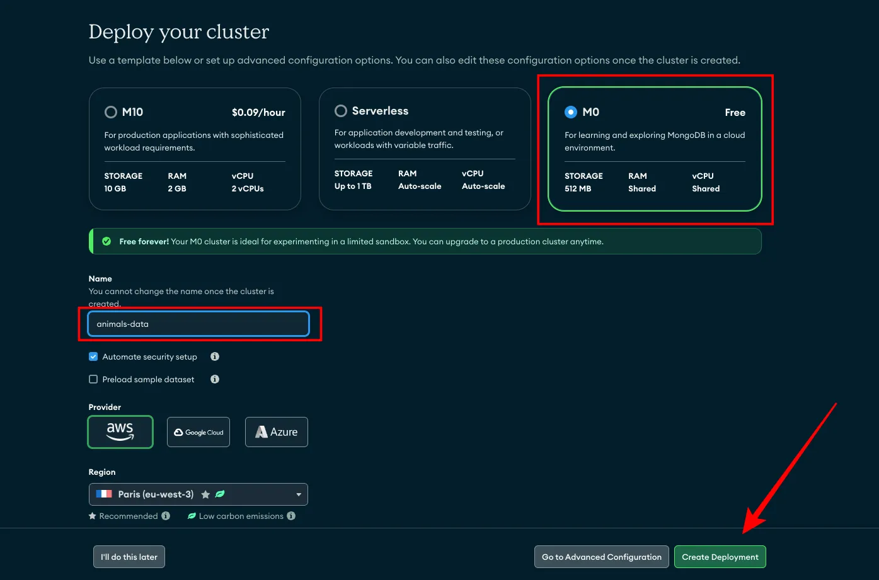Select the M0 Free radio button
The width and height of the screenshot is (879, 580).
(x=571, y=112)
